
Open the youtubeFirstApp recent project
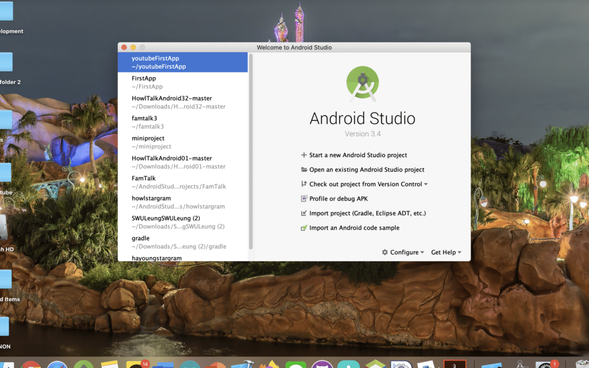click(x=182, y=62)
